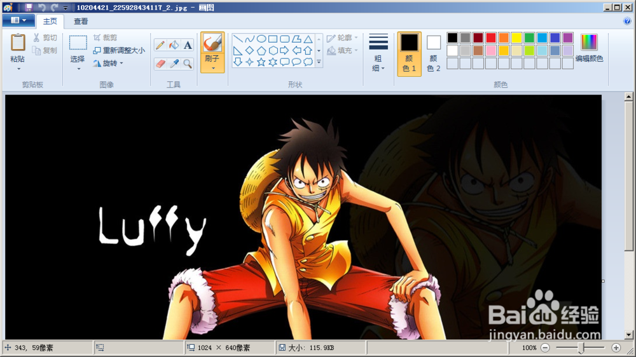Choose the Pentagon shape

[261, 50]
